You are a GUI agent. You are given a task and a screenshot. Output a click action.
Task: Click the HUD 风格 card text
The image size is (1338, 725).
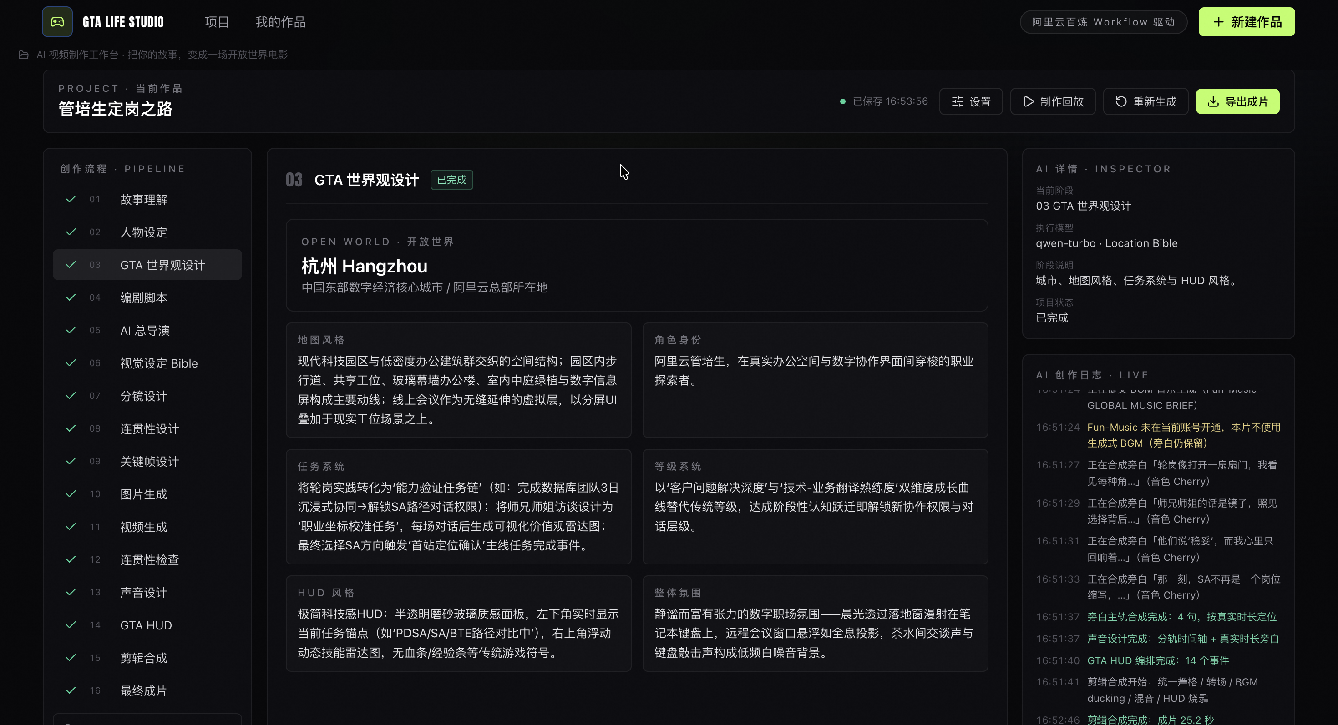coord(458,633)
